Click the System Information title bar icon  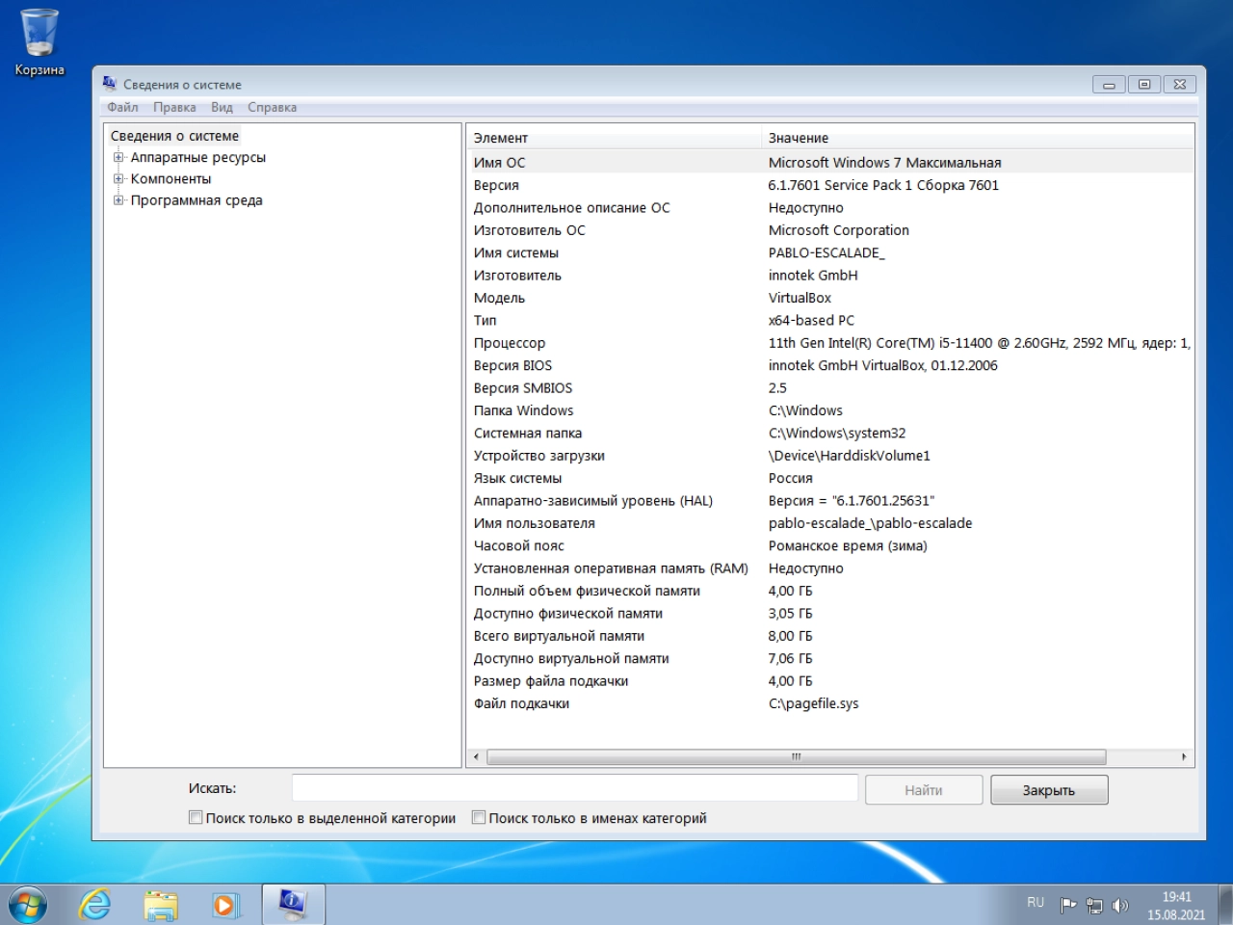(109, 84)
